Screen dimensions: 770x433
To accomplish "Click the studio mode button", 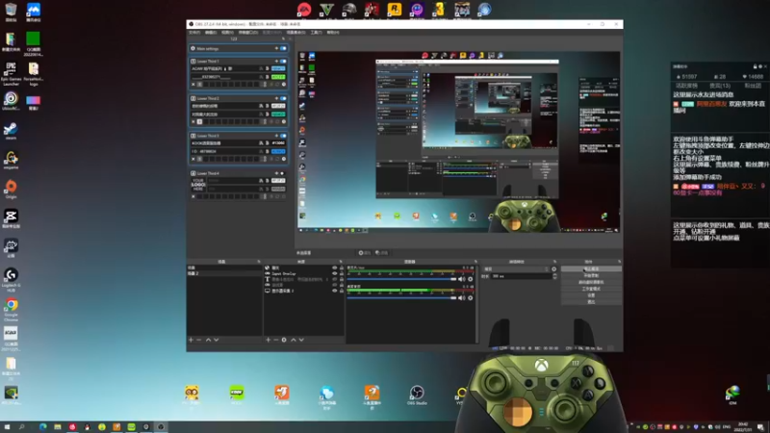I will 591,289.
